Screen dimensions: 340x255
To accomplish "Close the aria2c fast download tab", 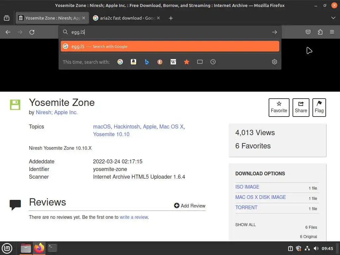I will point(158,18).
